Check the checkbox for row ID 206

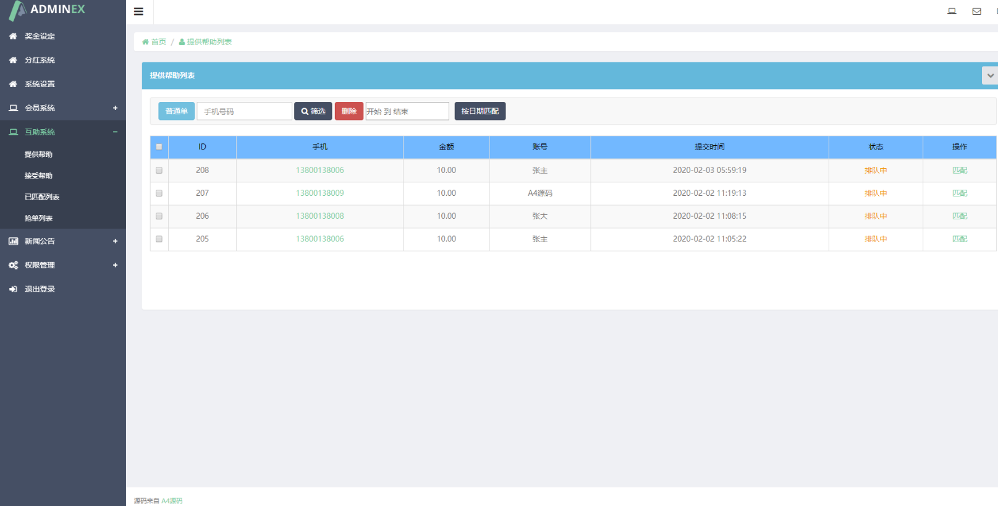159,216
